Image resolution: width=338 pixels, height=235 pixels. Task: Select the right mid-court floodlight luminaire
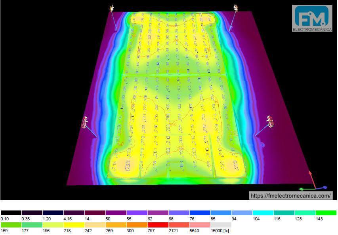(270, 121)
